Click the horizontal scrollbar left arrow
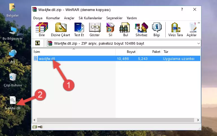 click(x=34, y=120)
